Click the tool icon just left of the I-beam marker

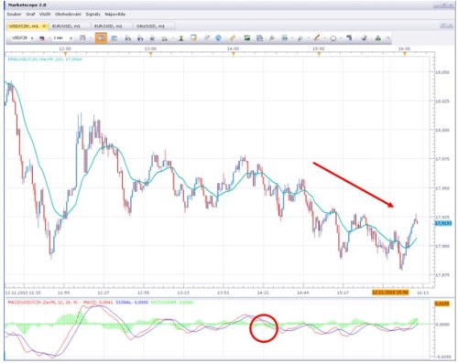point(165,38)
